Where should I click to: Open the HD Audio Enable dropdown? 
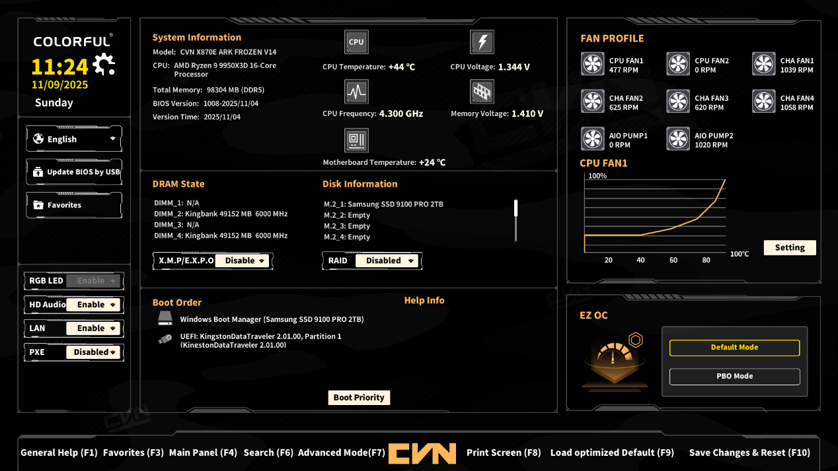click(x=93, y=305)
